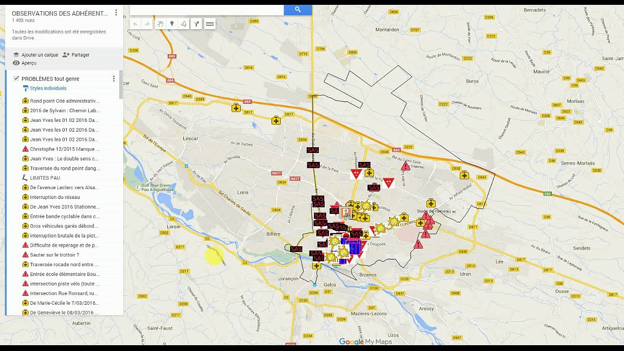Click the map title OBSERVATIONS DES ADHÉRENT...
Screen dimensions: 624x351
point(60,13)
